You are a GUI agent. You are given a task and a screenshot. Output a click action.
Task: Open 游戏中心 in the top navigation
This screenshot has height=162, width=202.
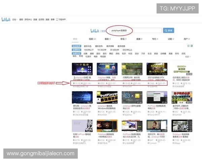28,20
